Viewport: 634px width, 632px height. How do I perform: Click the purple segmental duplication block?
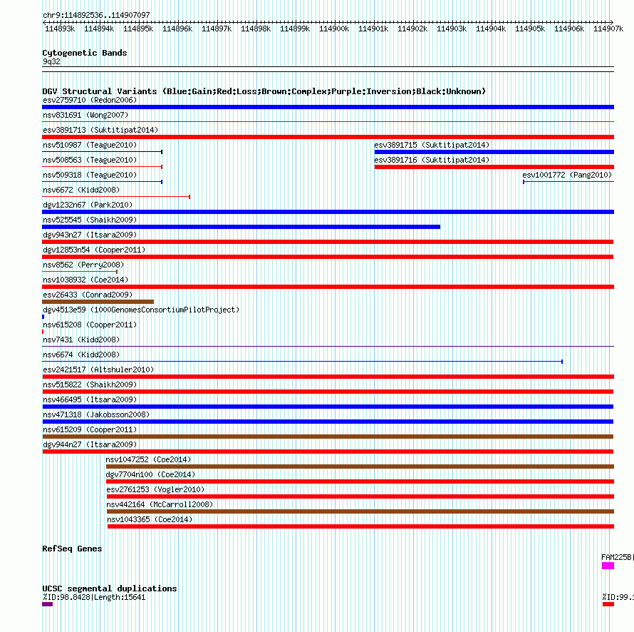pos(47,604)
